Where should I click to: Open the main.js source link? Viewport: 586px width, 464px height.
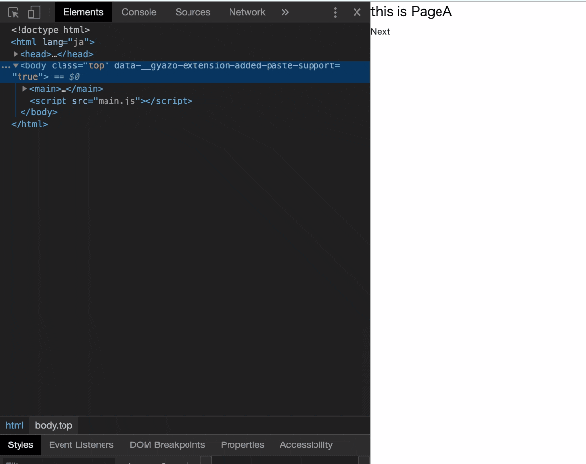tap(116, 101)
